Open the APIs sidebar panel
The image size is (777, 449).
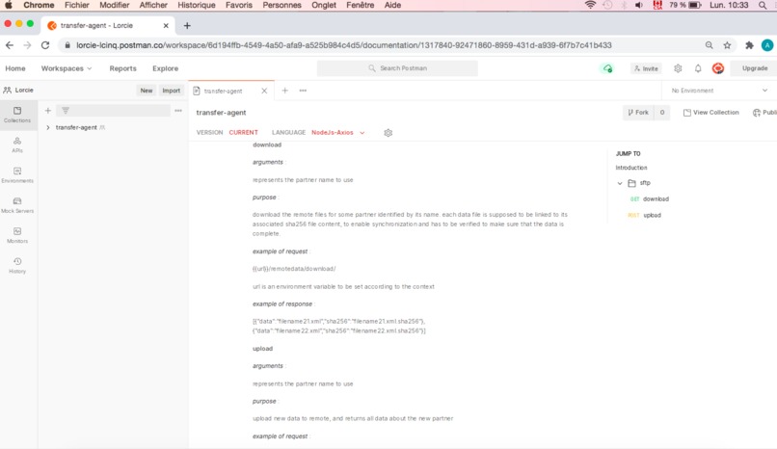[x=17, y=145]
